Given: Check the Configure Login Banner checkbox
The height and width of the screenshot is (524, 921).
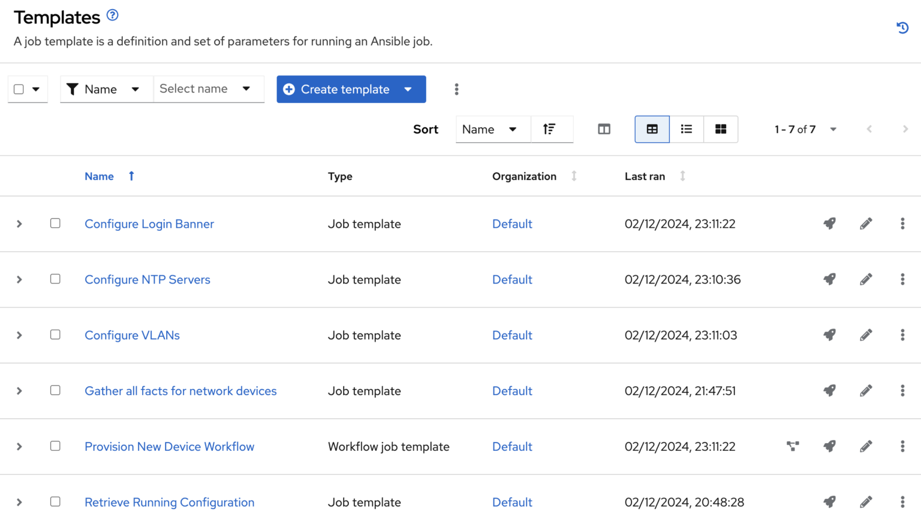Looking at the screenshot, I should [55, 224].
